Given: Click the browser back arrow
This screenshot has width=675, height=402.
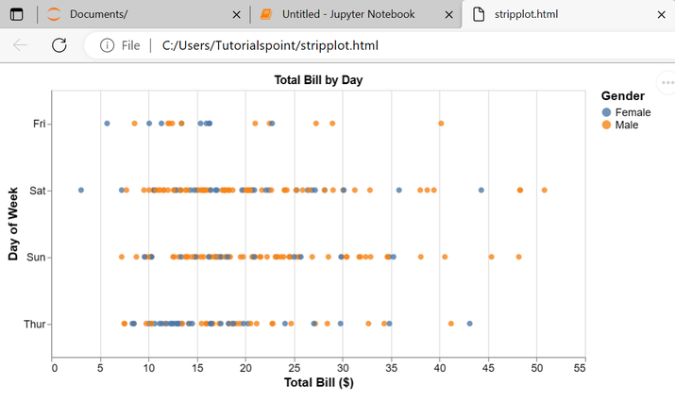Looking at the screenshot, I should coord(21,45).
